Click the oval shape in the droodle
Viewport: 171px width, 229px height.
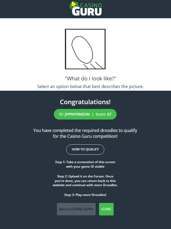82,50
